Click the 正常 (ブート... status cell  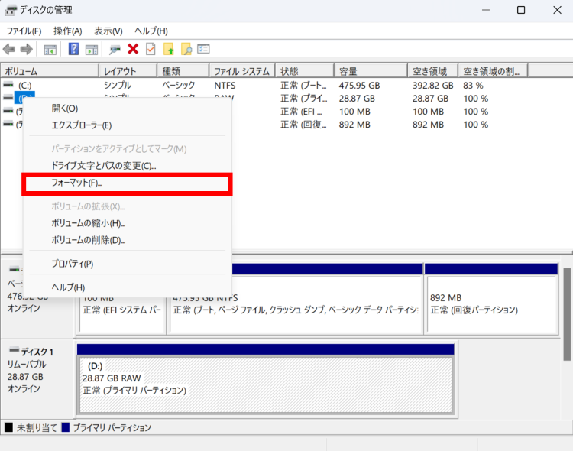tap(303, 86)
